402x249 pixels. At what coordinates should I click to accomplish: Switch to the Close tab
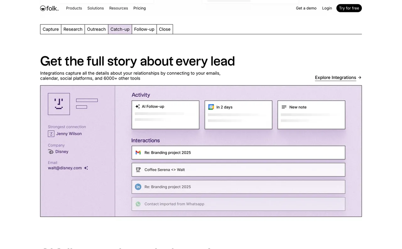tap(165, 29)
